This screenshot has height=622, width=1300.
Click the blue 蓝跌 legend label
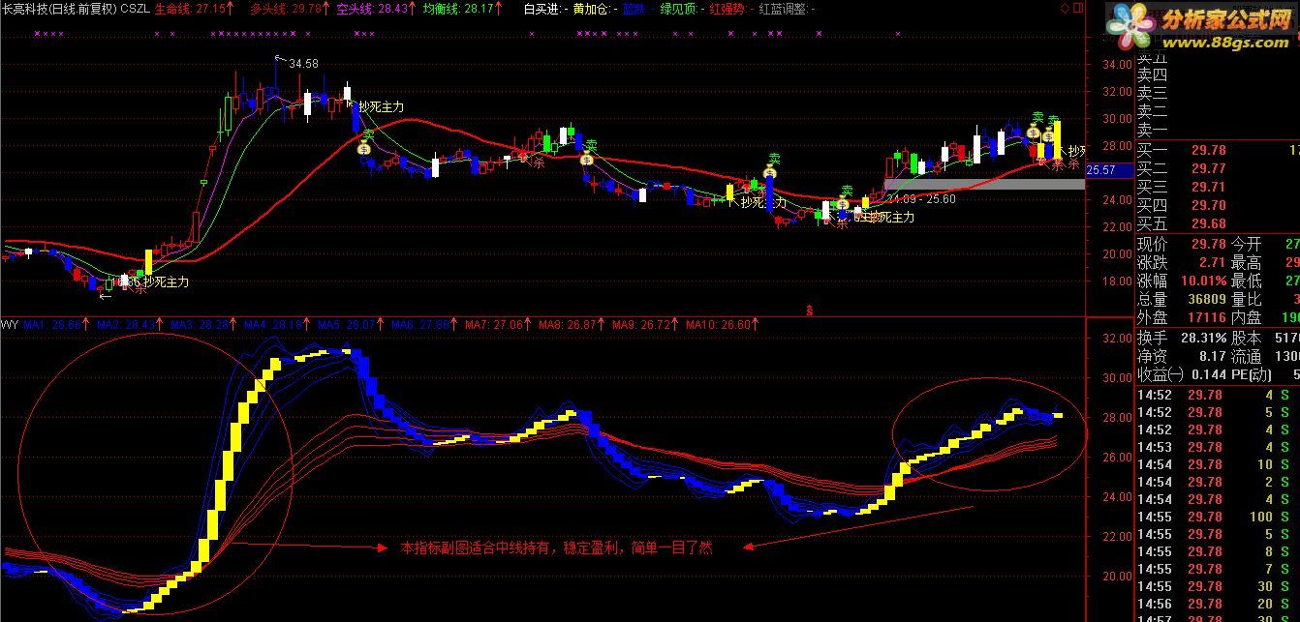point(638,9)
